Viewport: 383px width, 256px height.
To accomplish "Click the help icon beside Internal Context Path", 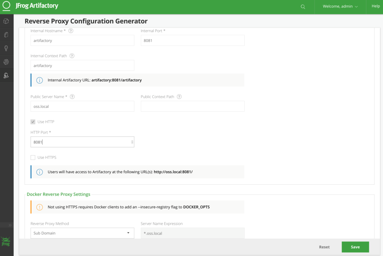I will (72, 56).
